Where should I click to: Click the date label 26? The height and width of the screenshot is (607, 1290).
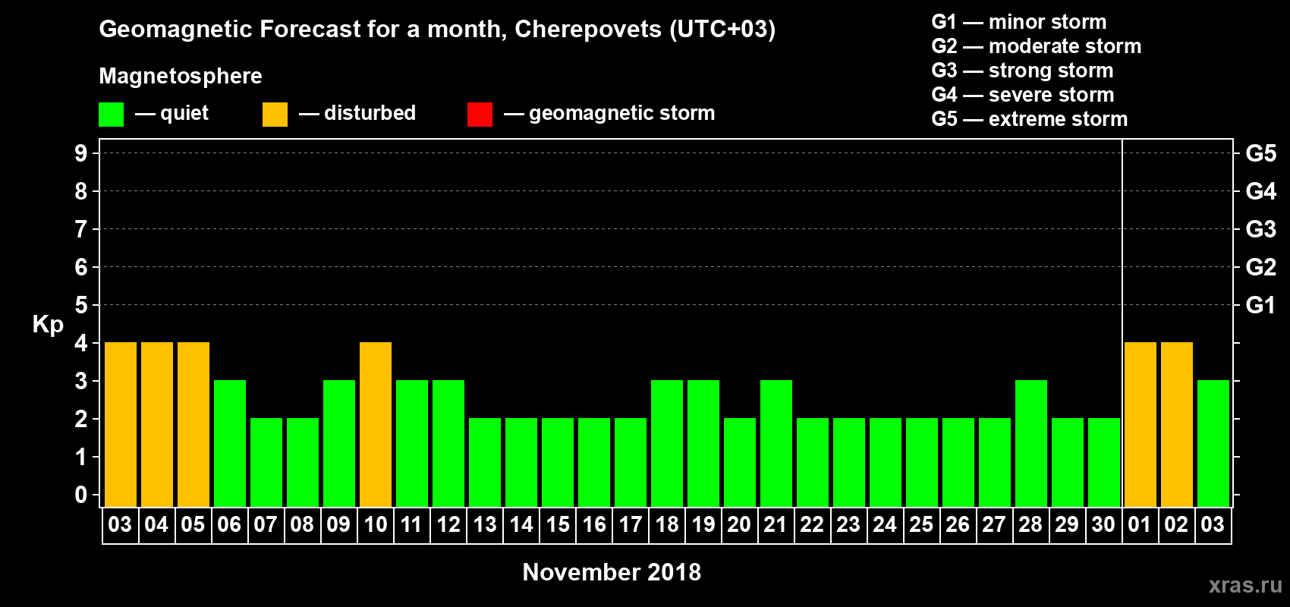[x=958, y=524]
